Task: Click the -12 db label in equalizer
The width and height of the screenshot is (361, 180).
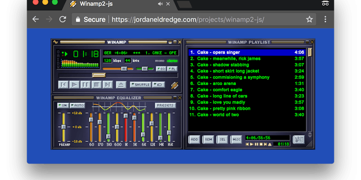Action: pyautogui.click(x=77, y=141)
